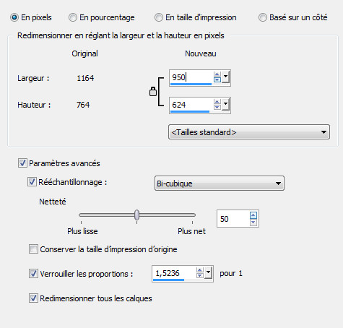Increase sharpness value with up arrow

253,215
